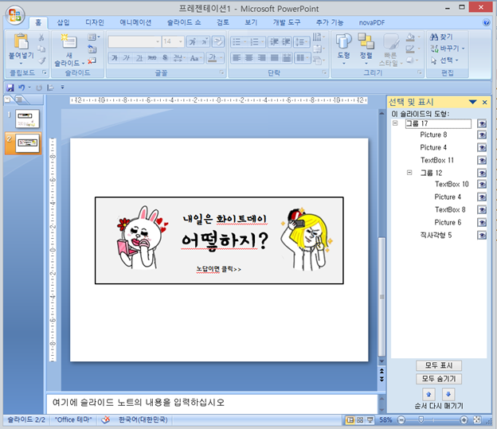Toggle italic text formatting
Screen dimensions: 497x429
pos(127,57)
